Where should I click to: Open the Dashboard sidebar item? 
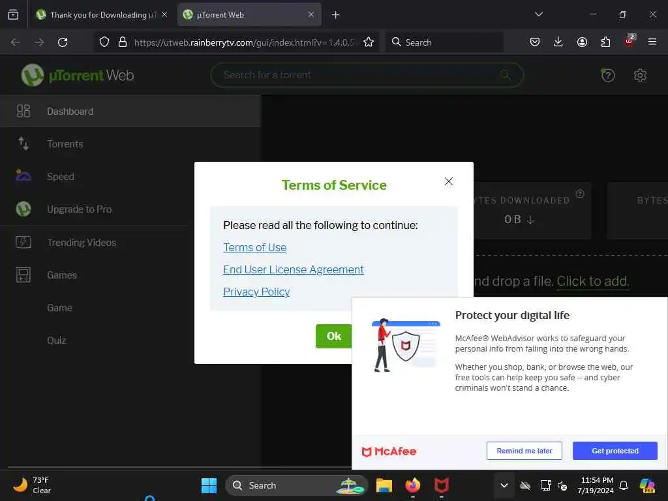click(130, 111)
